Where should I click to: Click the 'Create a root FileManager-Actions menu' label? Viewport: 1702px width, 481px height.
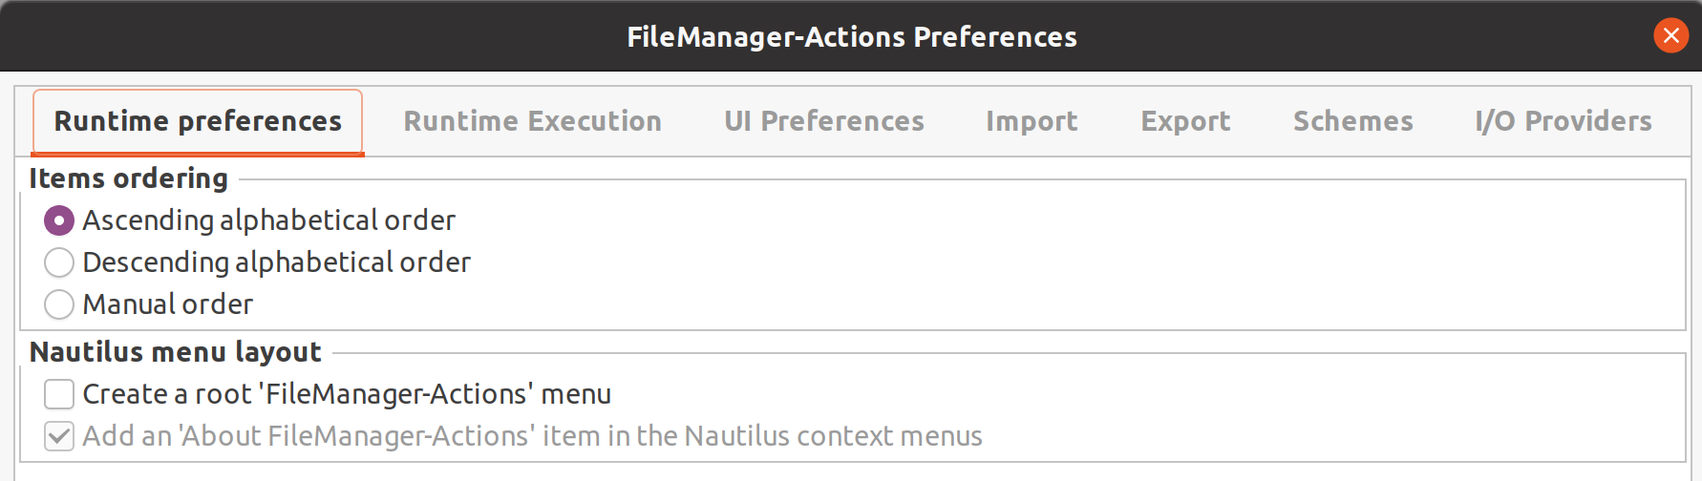pyautogui.click(x=347, y=394)
